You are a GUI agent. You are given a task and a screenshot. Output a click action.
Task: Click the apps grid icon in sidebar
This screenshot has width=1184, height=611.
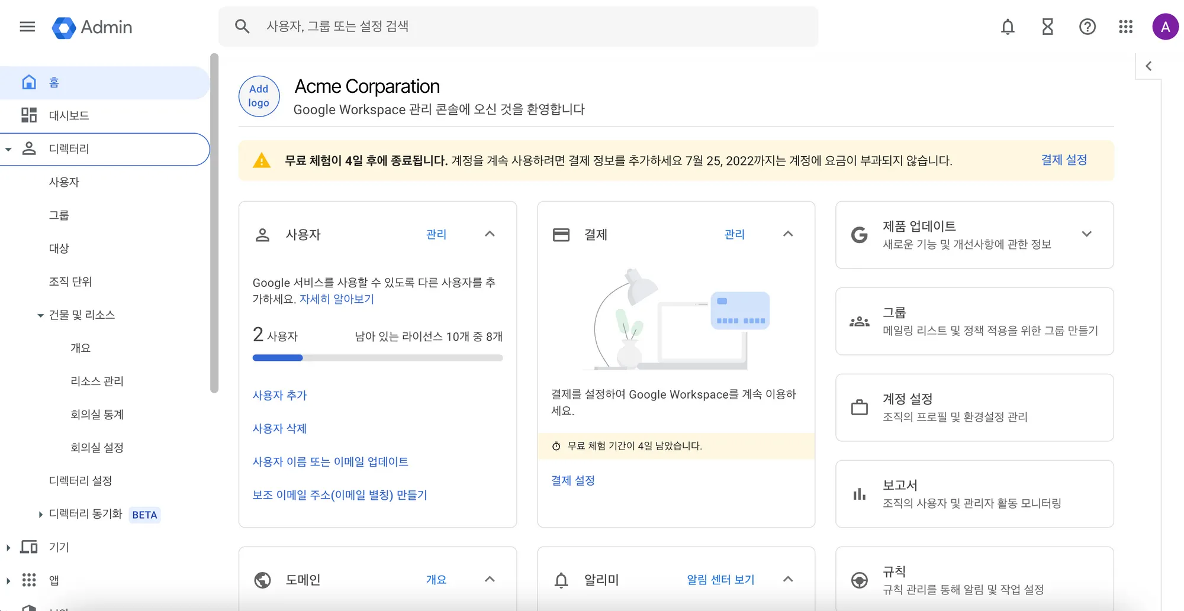tap(29, 580)
